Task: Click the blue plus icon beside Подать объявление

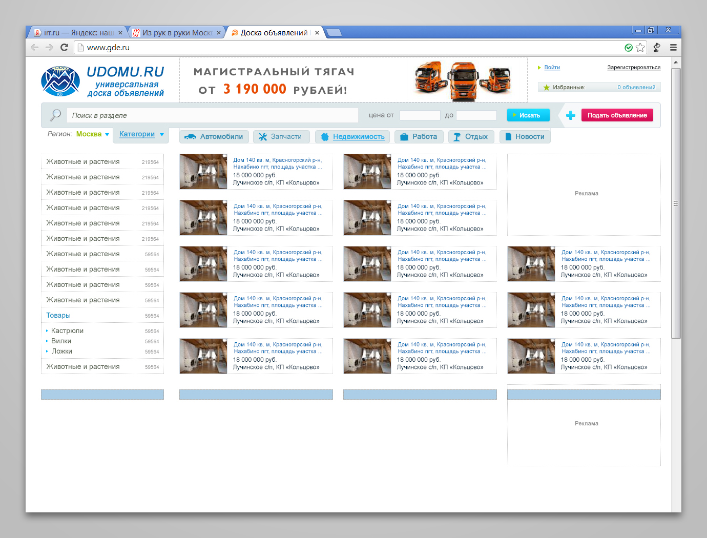Action: 570,115
